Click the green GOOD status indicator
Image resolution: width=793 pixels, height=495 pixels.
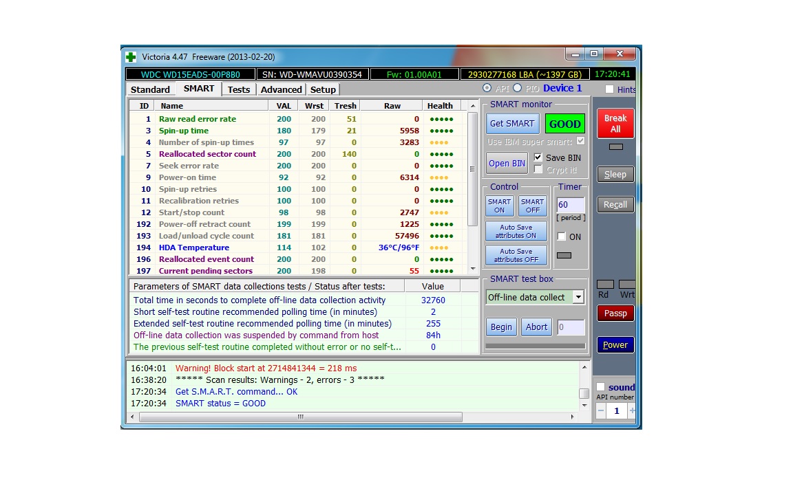coord(565,124)
